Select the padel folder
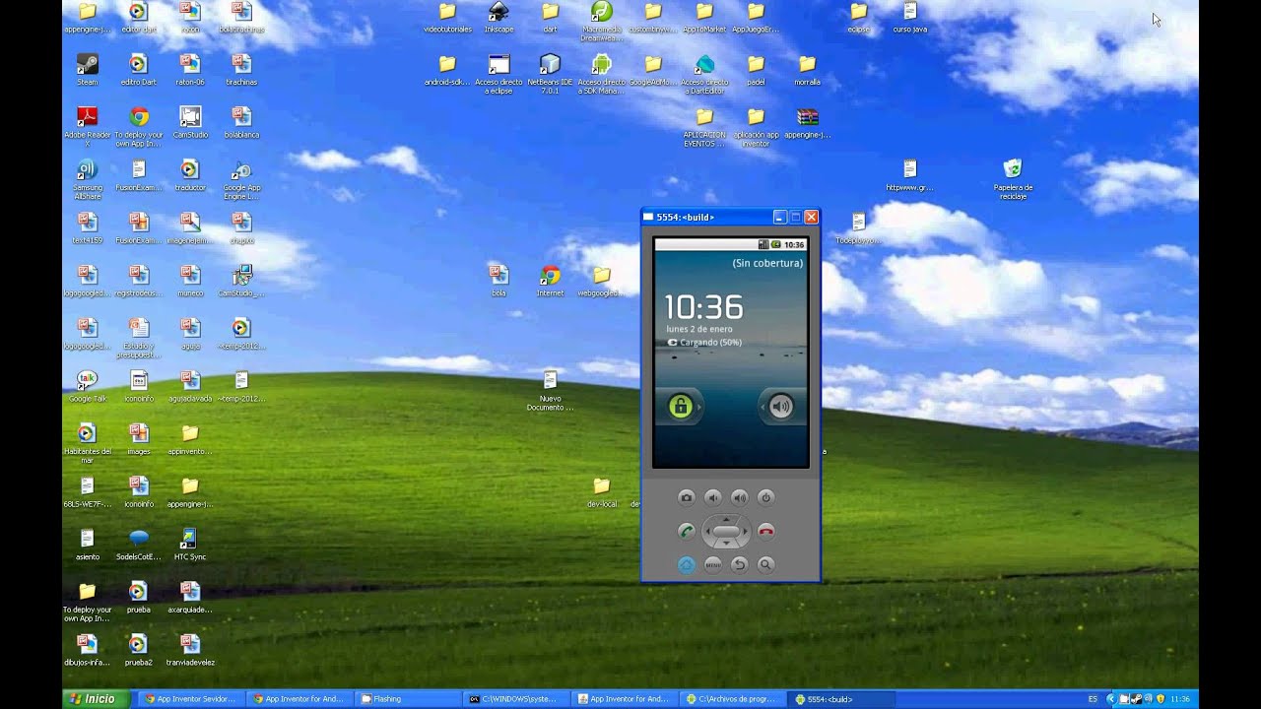The image size is (1261, 709). [756, 70]
